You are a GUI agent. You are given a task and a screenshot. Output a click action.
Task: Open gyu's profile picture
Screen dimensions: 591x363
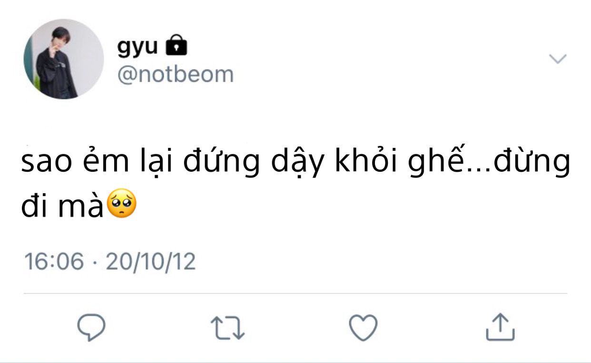64,59
